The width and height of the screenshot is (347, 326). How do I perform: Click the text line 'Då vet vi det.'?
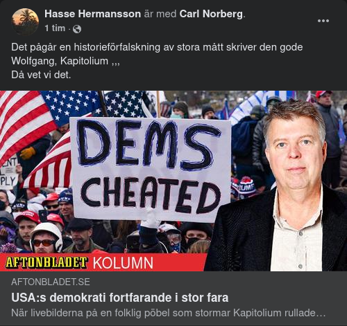pyautogui.click(x=41, y=75)
